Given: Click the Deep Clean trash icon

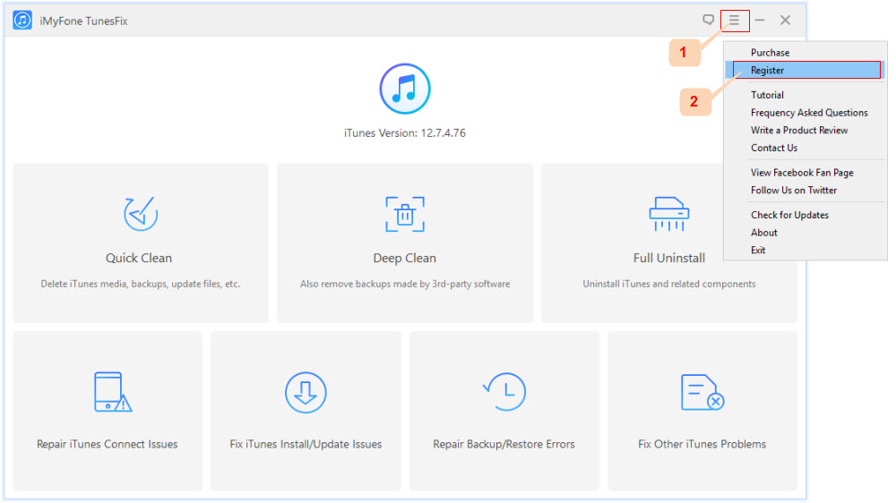Looking at the screenshot, I should pos(405,214).
